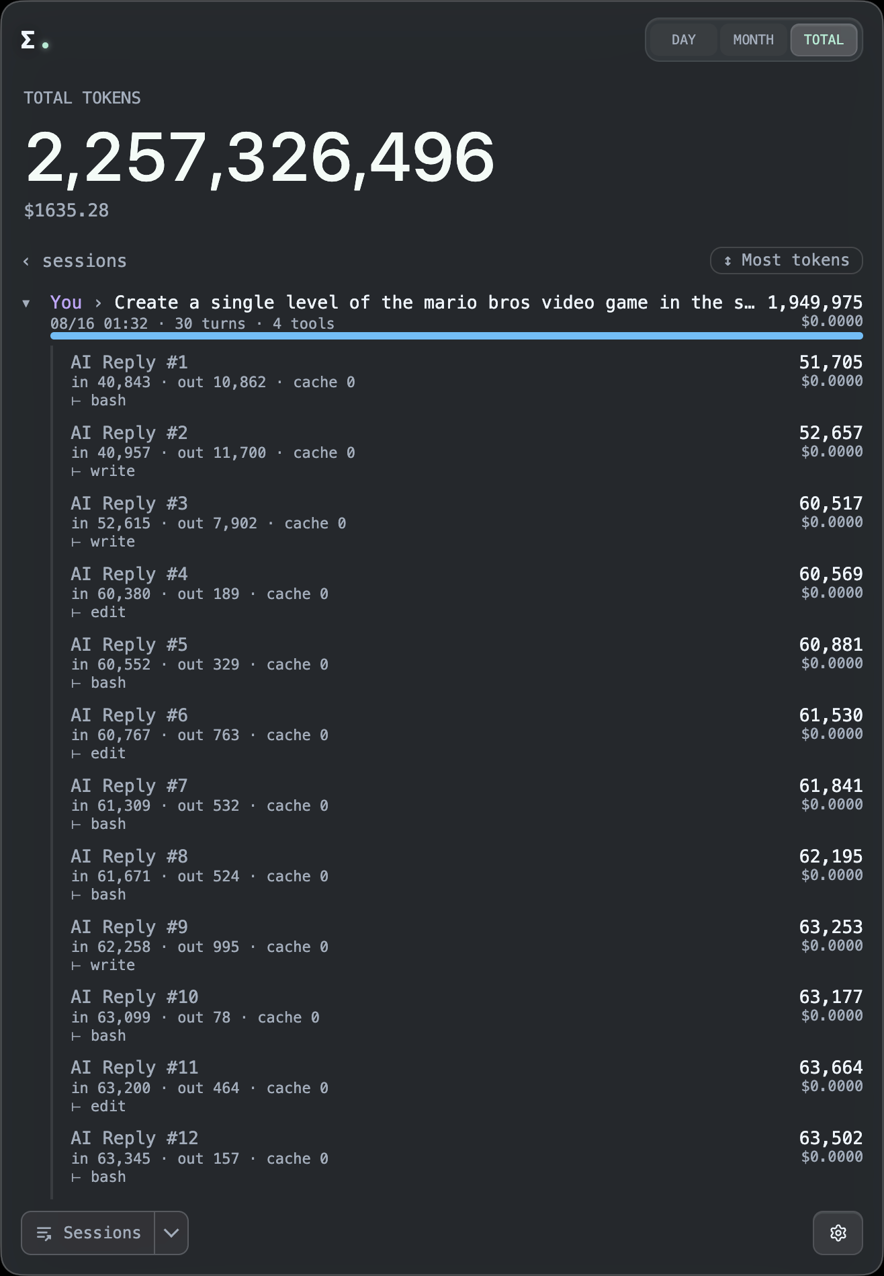Go back using the sessions chevron
Image resolution: width=884 pixels, height=1276 pixels.
click(x=26, y=262)
